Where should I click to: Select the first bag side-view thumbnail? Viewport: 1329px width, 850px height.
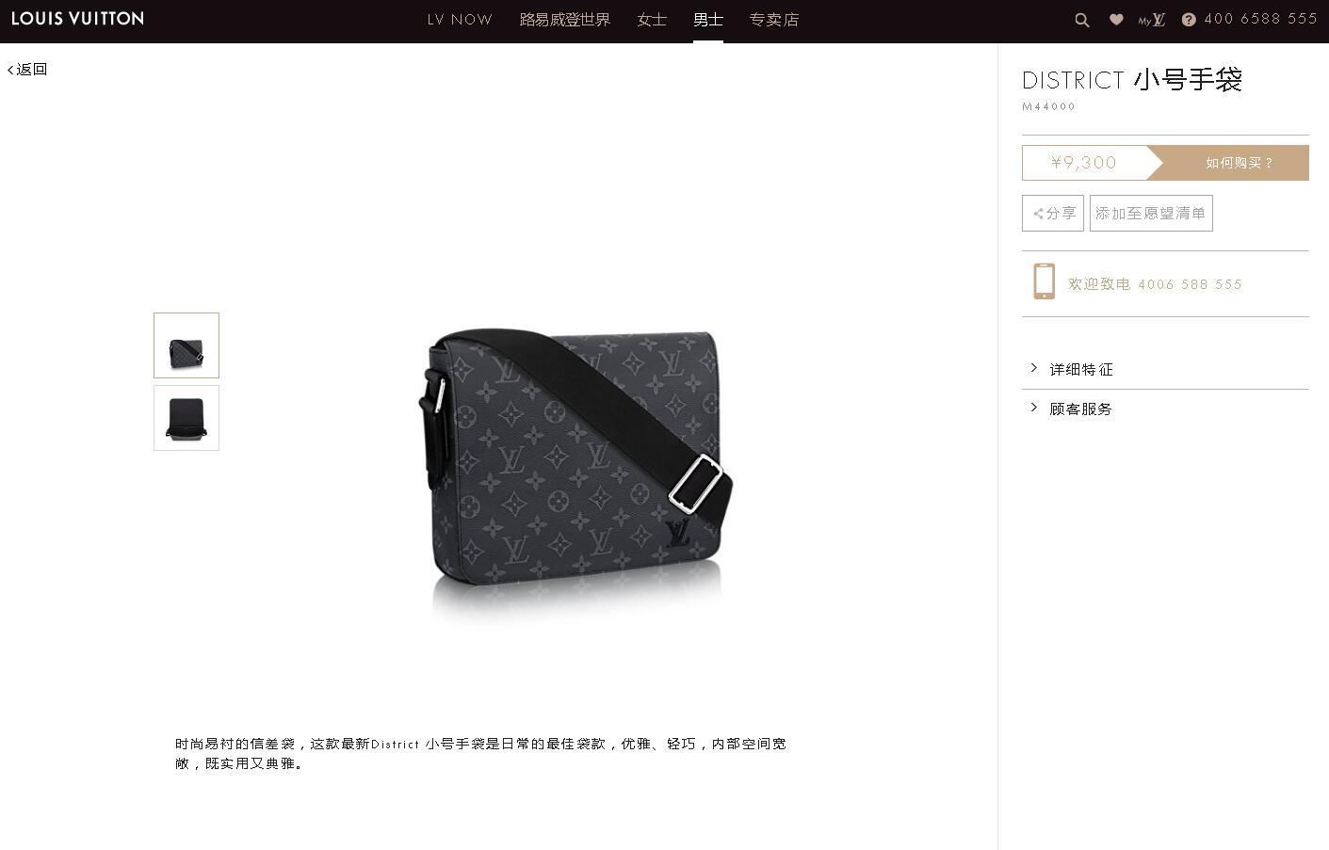186,345
